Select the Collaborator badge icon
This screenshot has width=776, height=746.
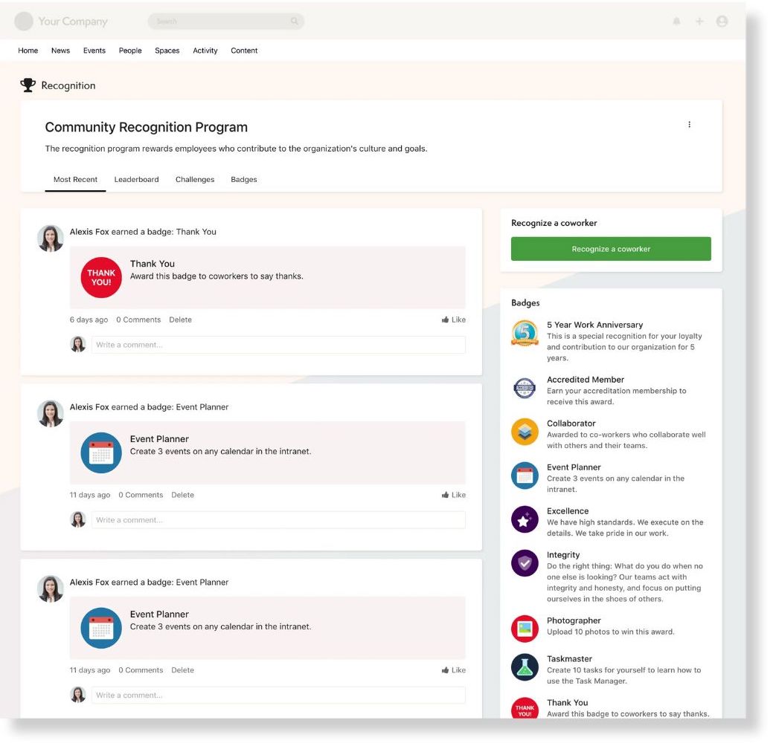pos(525,432)
